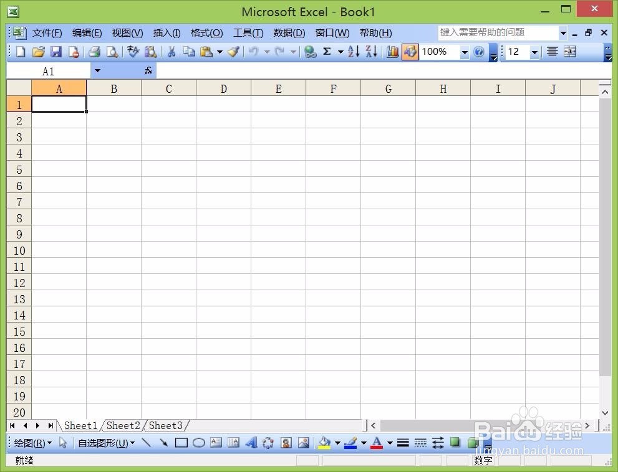The image size is (618, 472).
Task: Open the 100% zoom dropdown
Action: tap(465, 52)
